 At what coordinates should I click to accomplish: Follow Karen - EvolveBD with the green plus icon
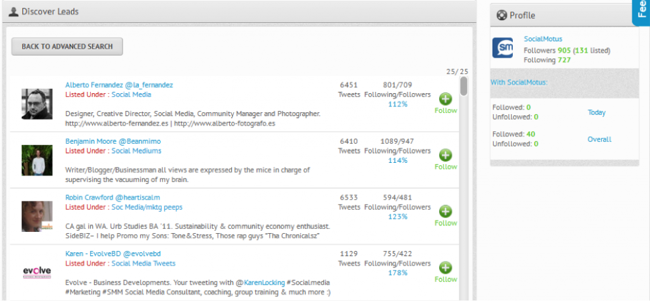(x=446, y=268)
